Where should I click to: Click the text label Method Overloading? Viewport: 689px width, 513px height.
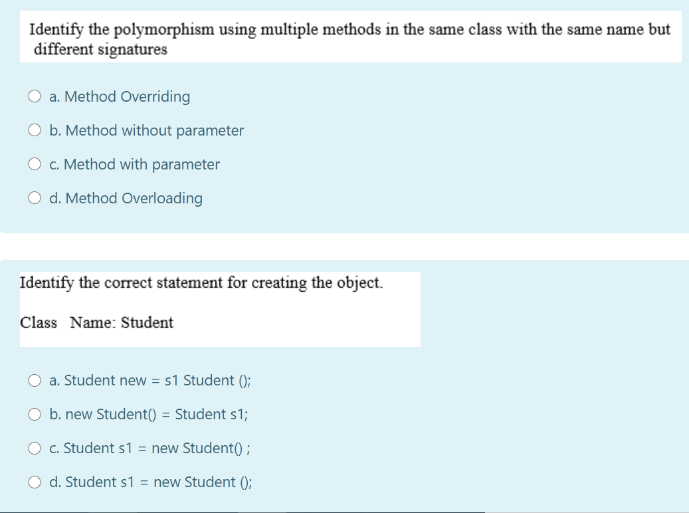(126, 198)
